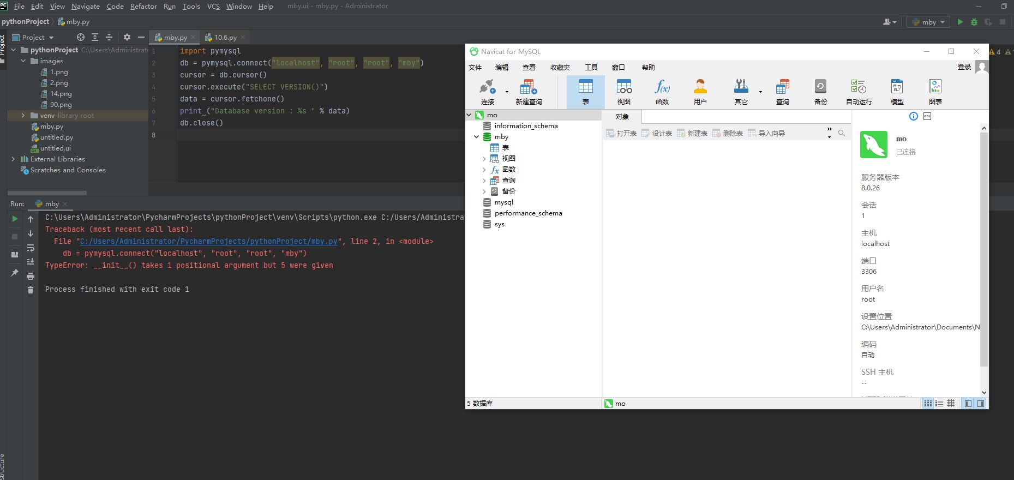Click Navicat Login (登录) button

(x=964, y=67)
